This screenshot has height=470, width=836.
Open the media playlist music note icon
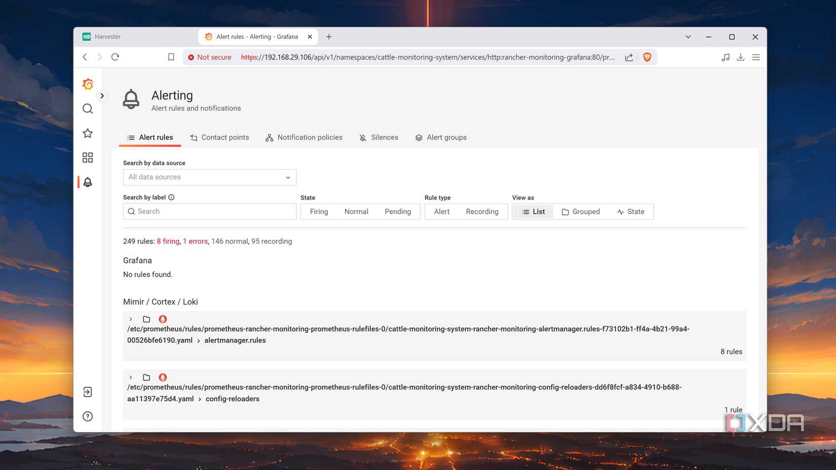click(x=726, y=57)
